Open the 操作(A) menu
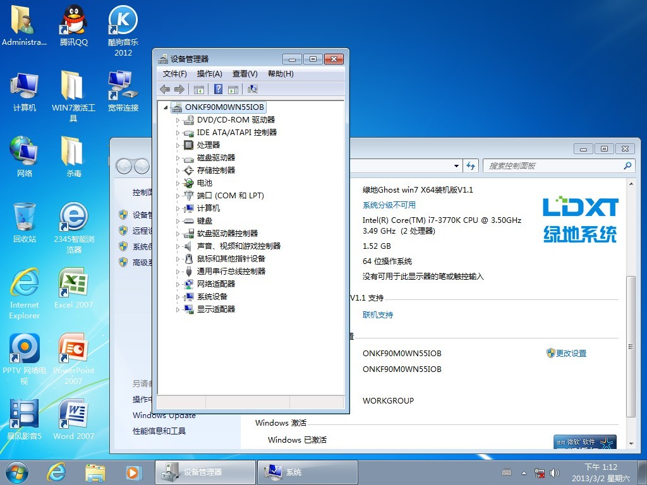 point(210,74)
